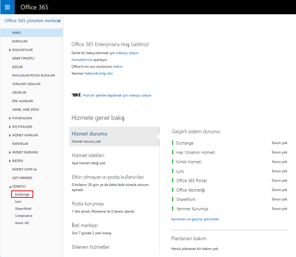The height and width of the screenshot is (257, 296).
Task: Expand the DIŞ PAYLAŞIM arrow
Action: tap(10, 127)
